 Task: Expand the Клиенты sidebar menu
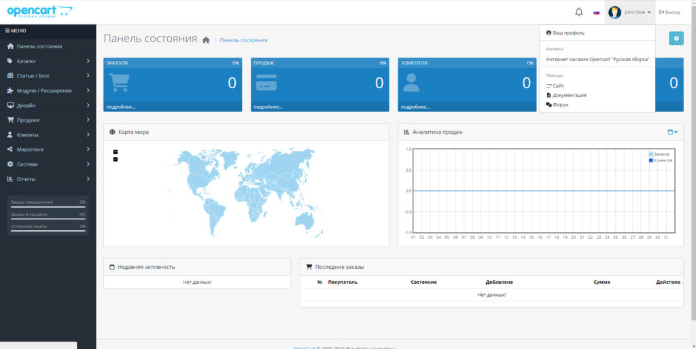click(x=48, y=135)
